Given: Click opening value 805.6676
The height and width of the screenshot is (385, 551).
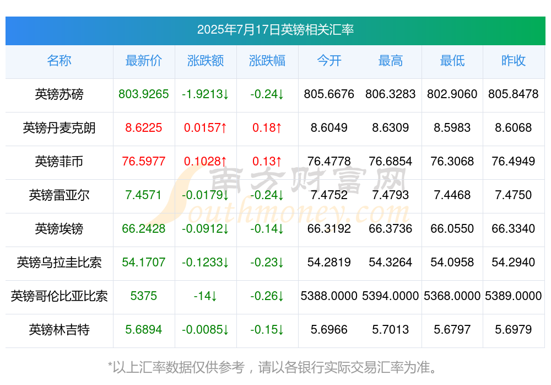Looking at the screenshot, I should tap(329, 94).
